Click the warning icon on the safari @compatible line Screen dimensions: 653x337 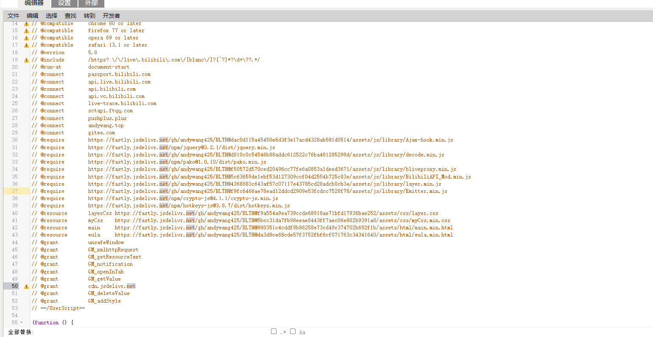pyautogui.click(x=26, y=45)
